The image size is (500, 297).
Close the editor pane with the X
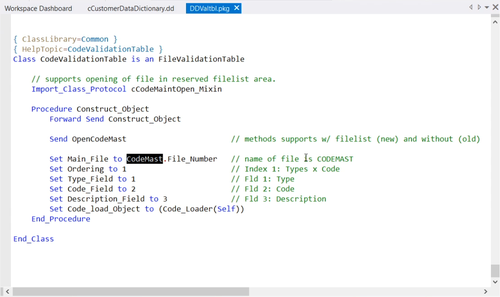(495, 8)
